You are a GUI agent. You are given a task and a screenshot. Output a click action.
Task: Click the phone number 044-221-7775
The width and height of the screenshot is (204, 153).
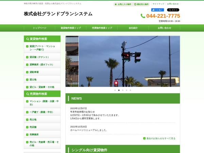point(163,16)
